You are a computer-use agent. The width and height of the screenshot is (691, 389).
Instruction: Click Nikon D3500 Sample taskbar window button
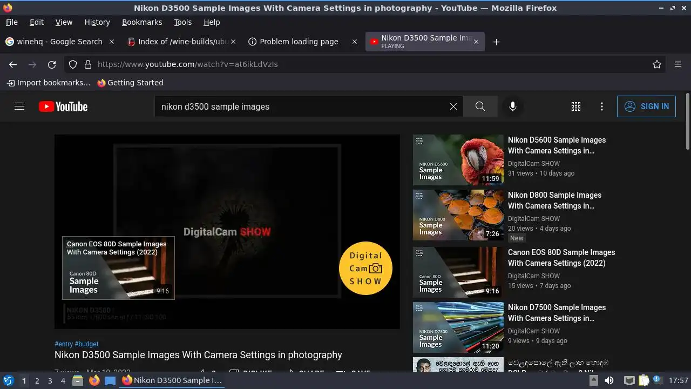[x=173, y=380]
